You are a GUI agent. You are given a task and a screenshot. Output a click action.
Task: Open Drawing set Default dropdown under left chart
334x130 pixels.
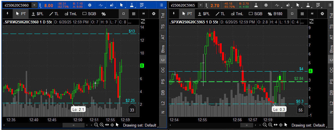140,125
